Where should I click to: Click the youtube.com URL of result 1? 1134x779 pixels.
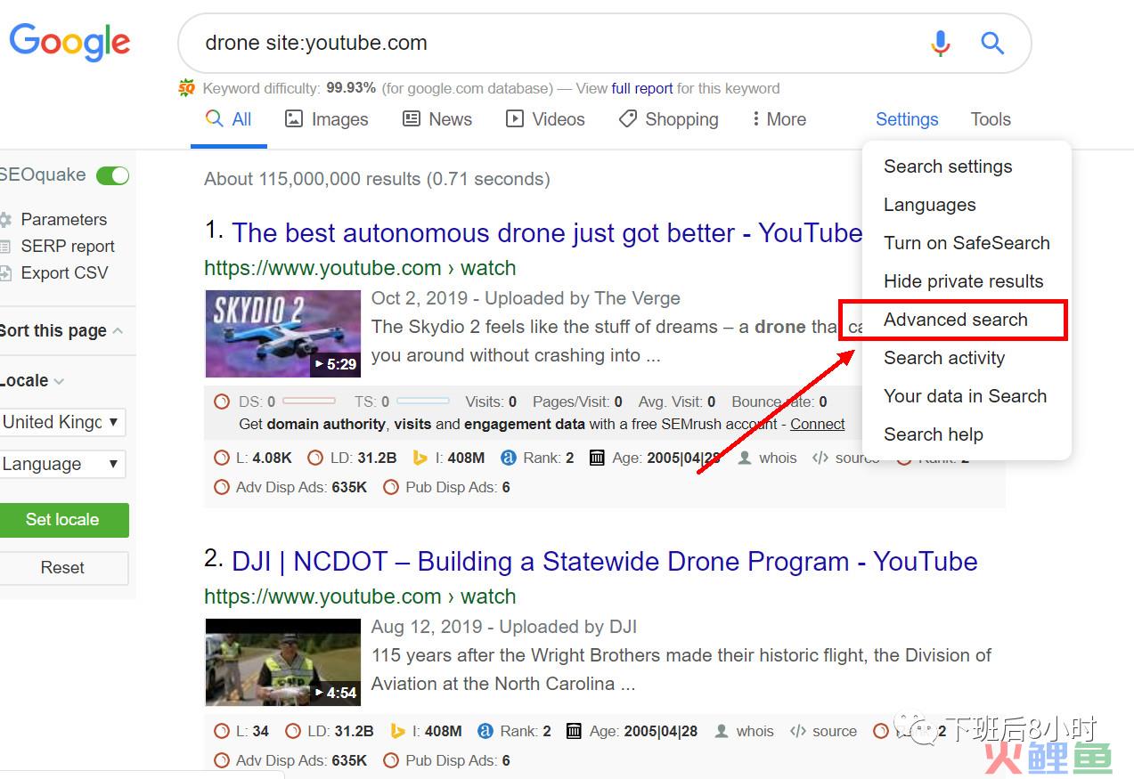[x=360, y=268]
